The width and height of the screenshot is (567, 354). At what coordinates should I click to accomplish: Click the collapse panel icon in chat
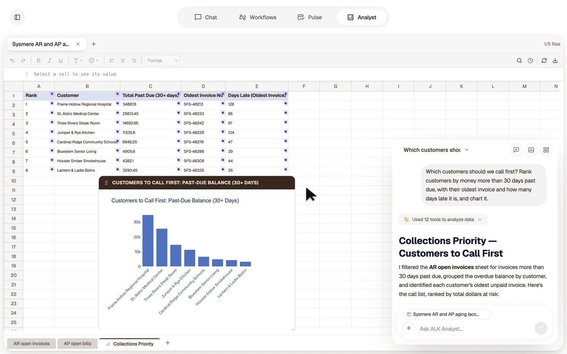coord(531,150)
